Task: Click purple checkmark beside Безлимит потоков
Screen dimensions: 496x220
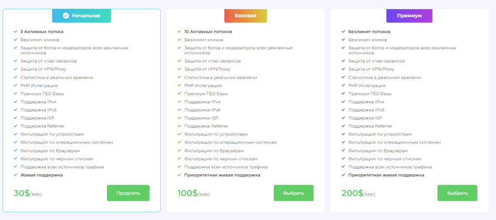Action: 343,31
